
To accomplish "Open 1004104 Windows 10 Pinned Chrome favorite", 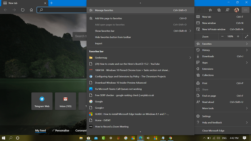I will 140,70.
